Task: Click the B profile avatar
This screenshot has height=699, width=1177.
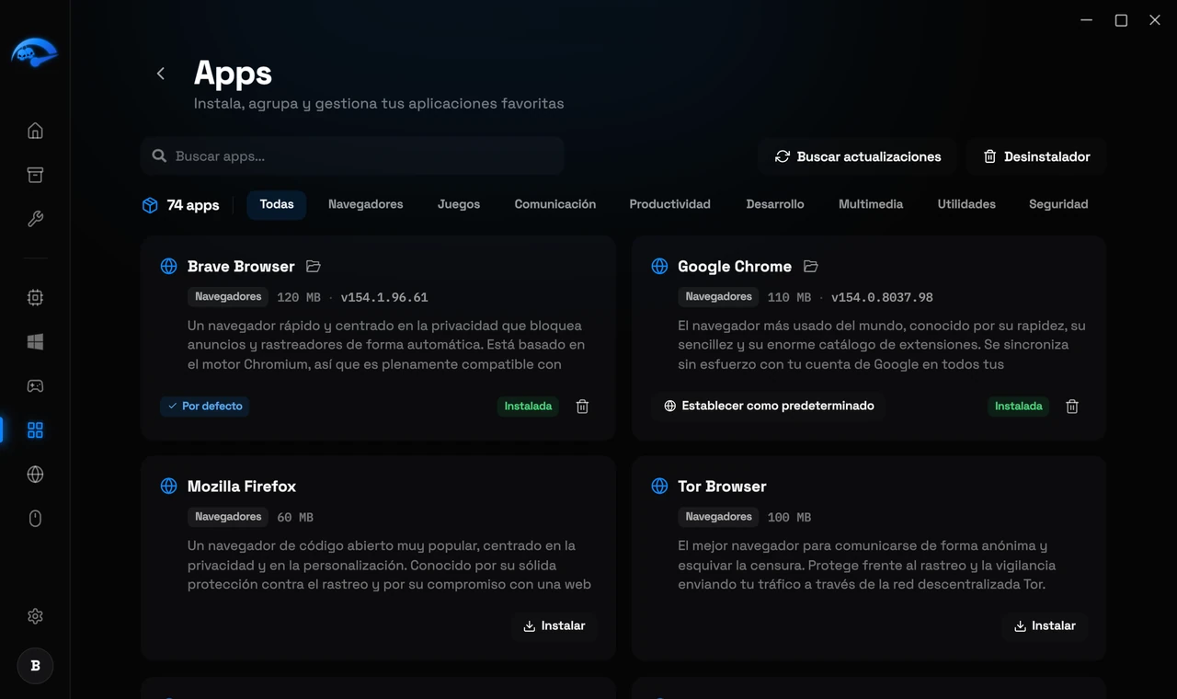Action: click(x=35, y=666)
